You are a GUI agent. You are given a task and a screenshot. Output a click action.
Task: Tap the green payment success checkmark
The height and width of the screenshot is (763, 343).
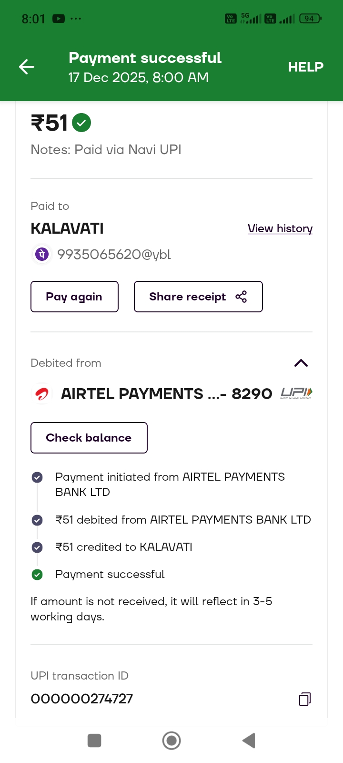coord(81,123)
